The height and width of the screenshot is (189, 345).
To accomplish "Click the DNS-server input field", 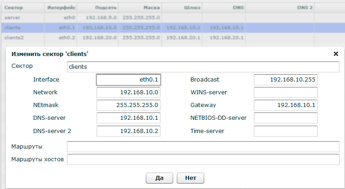I will click(x=129, y=118).
